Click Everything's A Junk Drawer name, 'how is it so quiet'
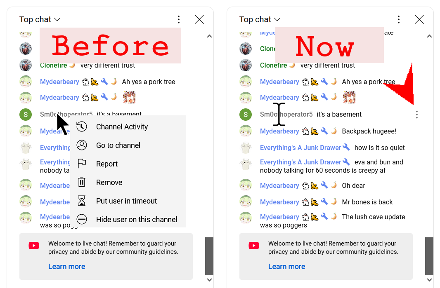This screenshot has height=288, width=440. point(300,148)
